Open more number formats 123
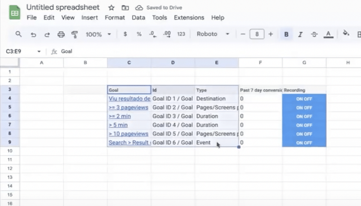The height and width of the screenshot is (206, 361). coord(181,34)
